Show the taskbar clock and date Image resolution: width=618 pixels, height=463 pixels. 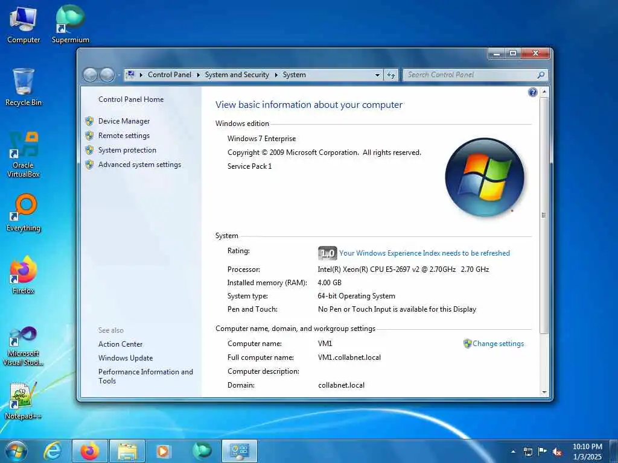tap(587, 452)
